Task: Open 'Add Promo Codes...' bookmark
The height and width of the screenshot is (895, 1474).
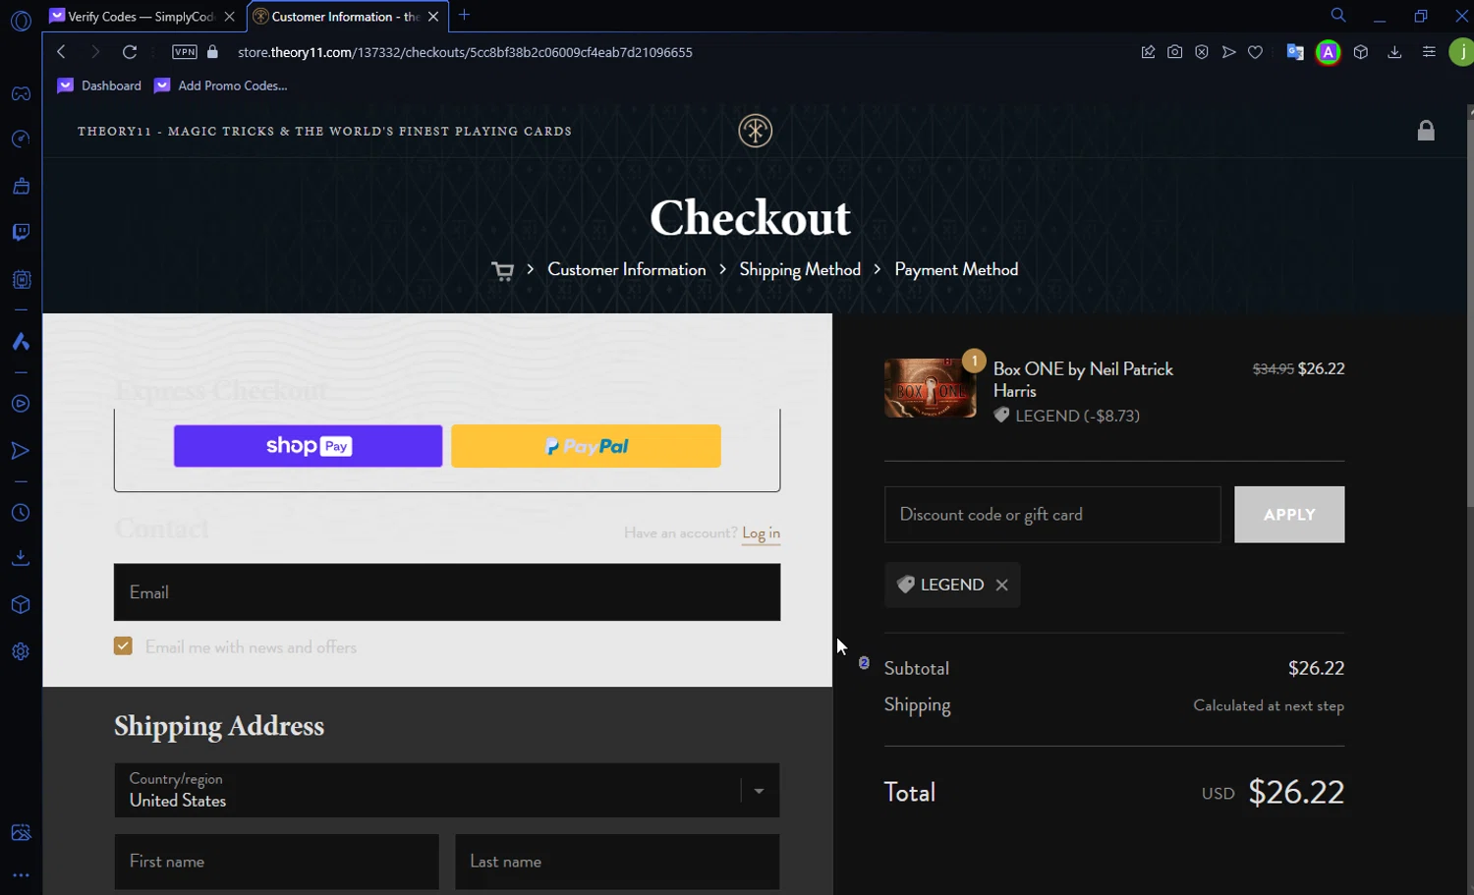Action: tap(221, 85)
